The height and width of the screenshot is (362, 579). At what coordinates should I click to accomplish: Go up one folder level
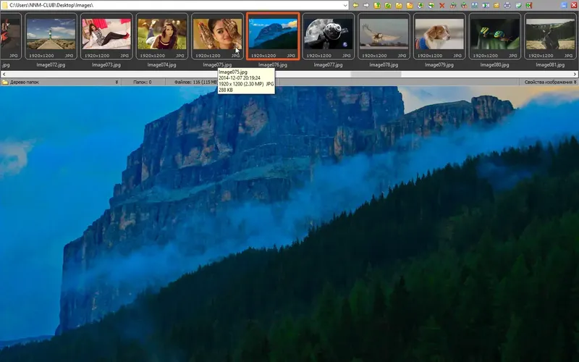pos(377,6)
